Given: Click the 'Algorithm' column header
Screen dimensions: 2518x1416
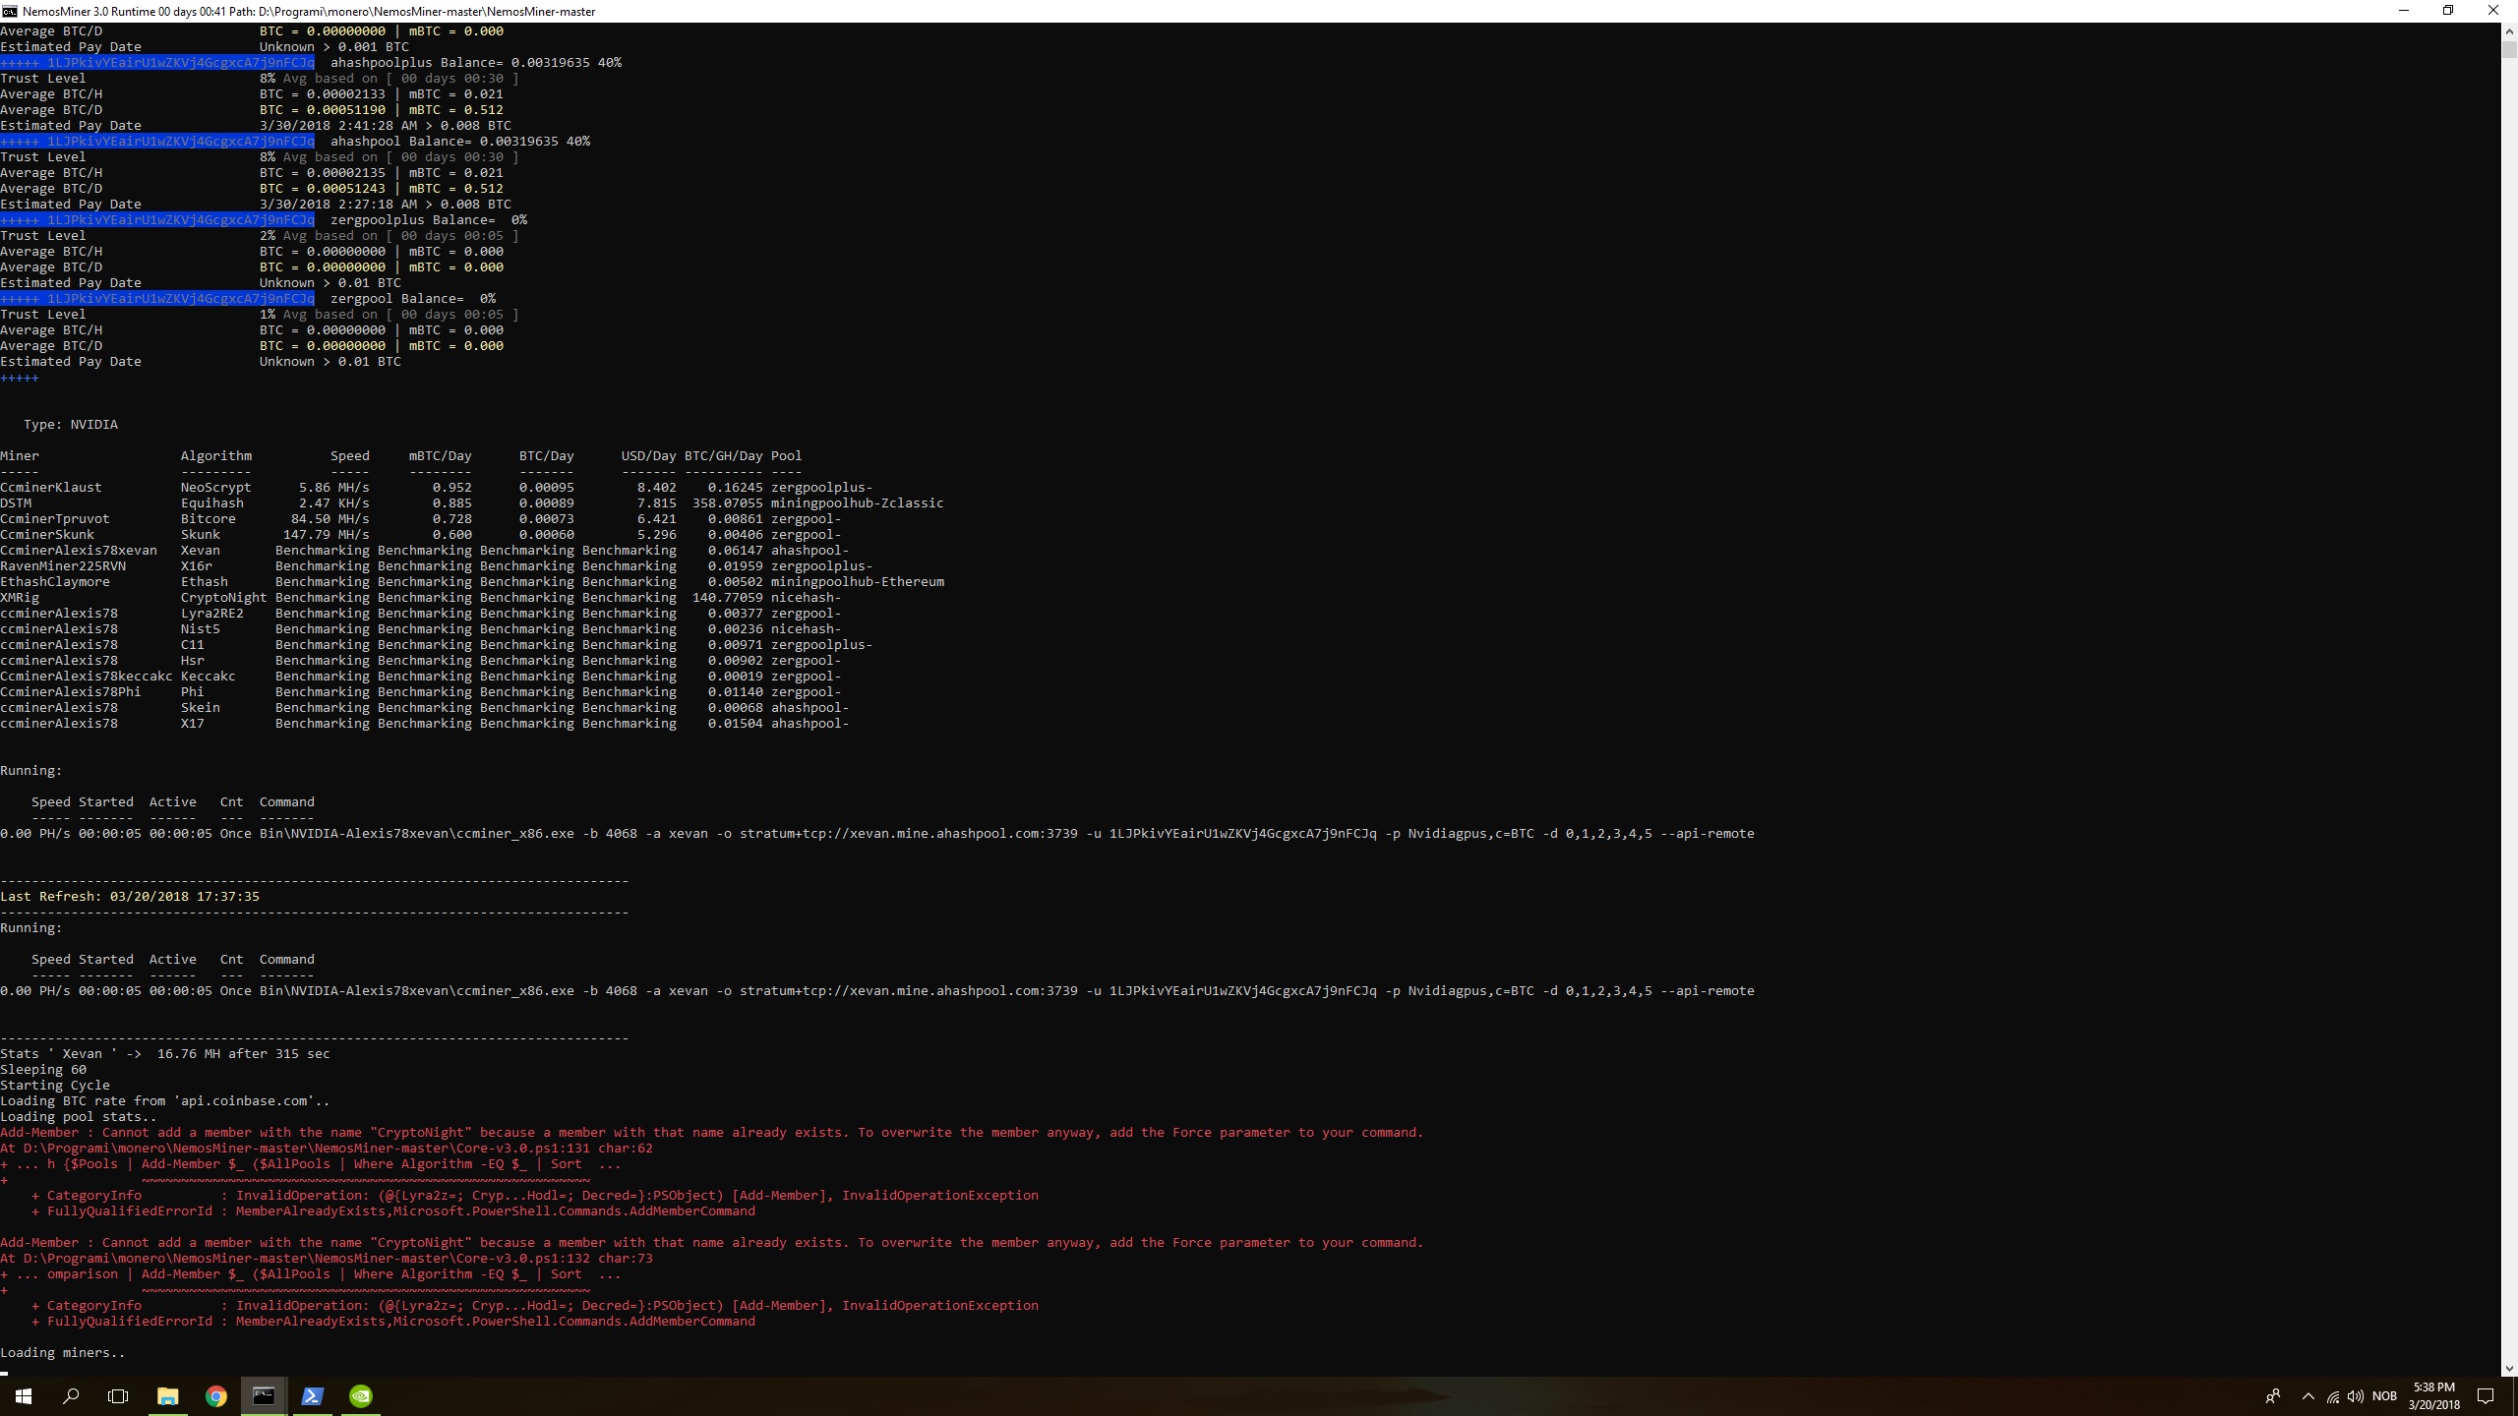Looking at the screenshot, I should pyautogui.click(x=216, y=455).
